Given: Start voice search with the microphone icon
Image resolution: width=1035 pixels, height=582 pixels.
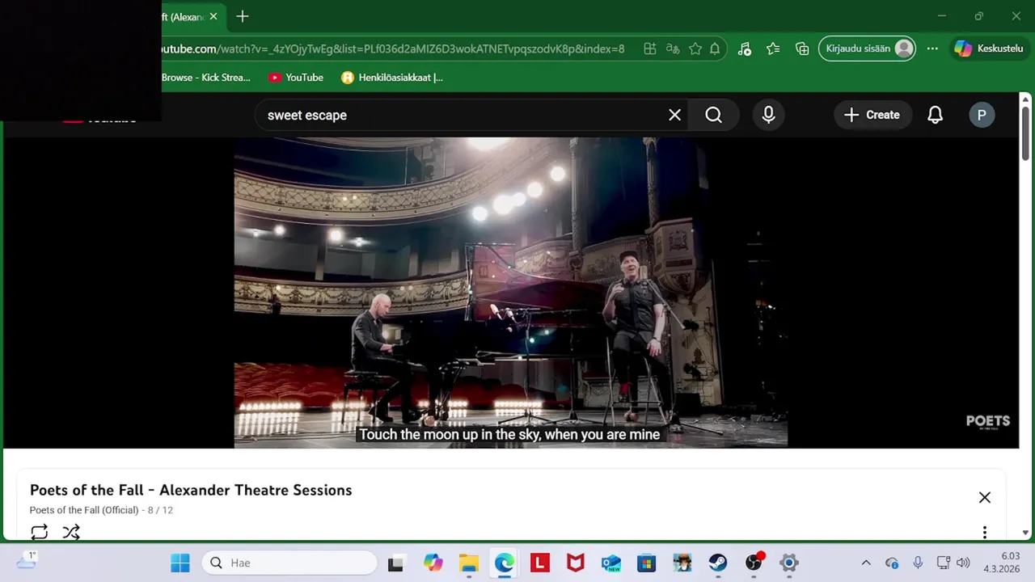Looking at the screenshot, I should (768, 115).
